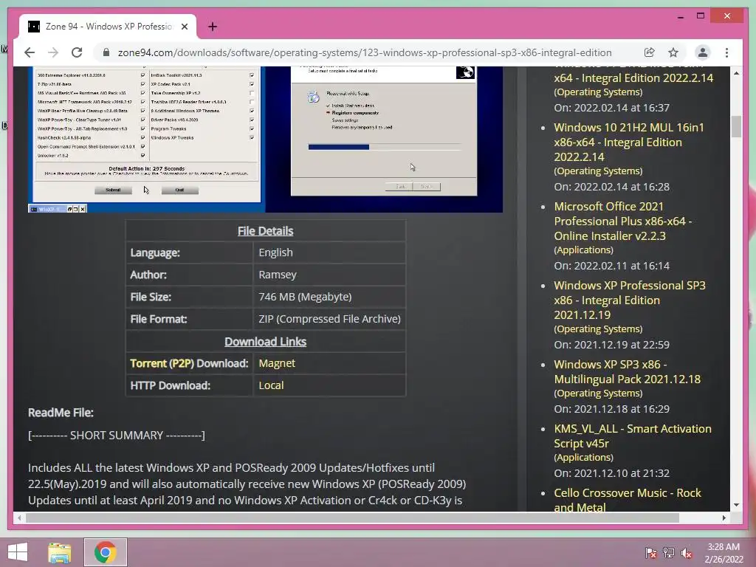Select the value 746 MB (Megabyte)
Image resolution: width=756 pixels, height=567 pixels.
click(x=305, y=297)
